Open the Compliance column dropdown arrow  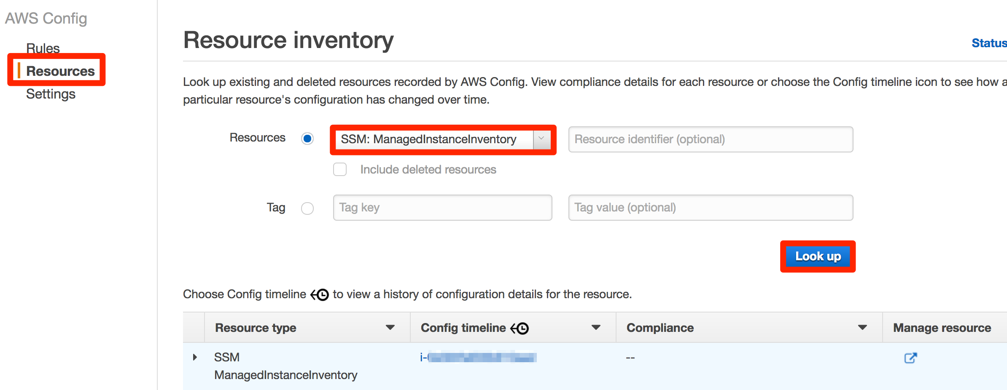click(863, 327)
